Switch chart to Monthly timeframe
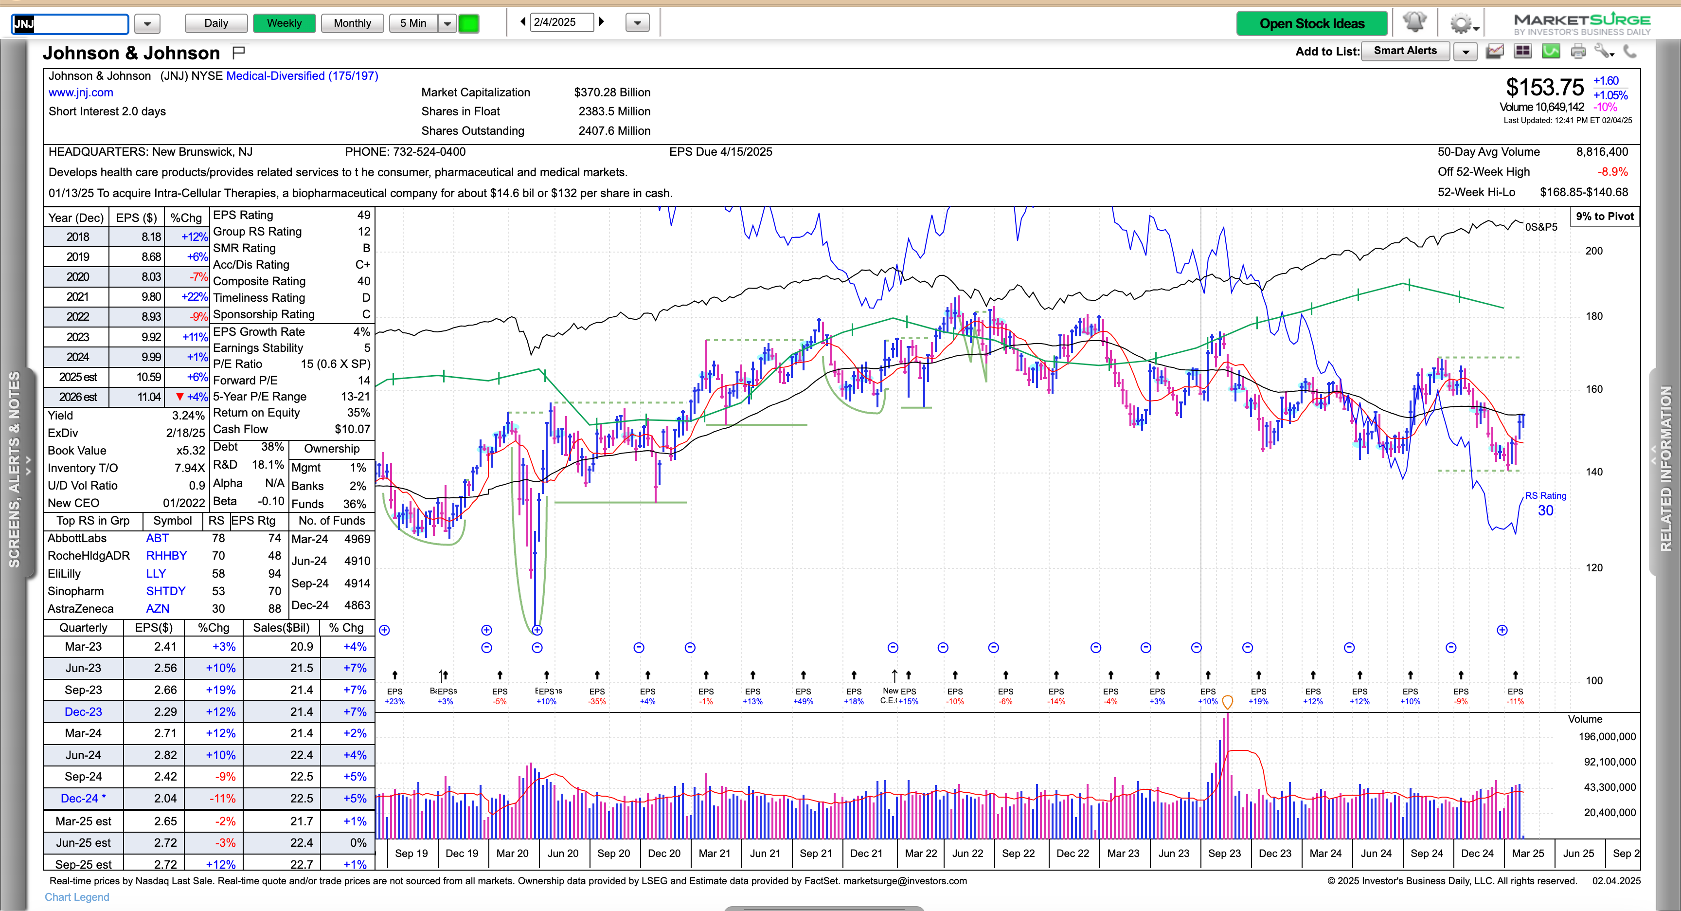 352,23
